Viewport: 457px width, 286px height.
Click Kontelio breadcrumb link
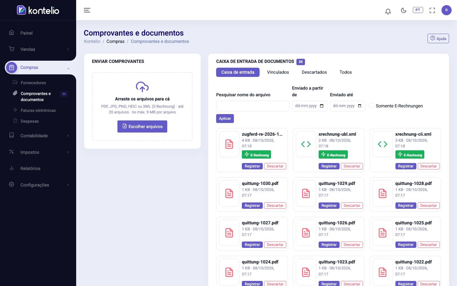click(x=92, y=41)
